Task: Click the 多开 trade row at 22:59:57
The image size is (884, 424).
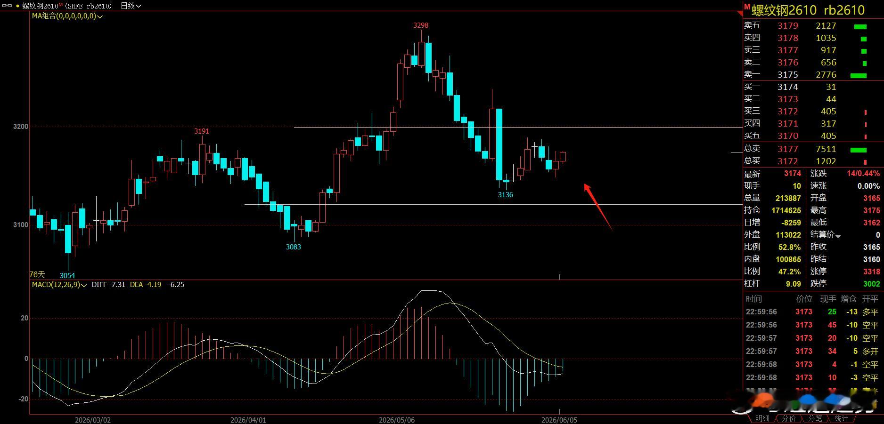Action: click(813, 352)
